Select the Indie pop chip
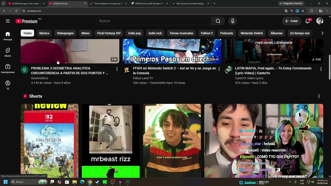The width and height of the screenshot is (331, 186). [134, 33]
